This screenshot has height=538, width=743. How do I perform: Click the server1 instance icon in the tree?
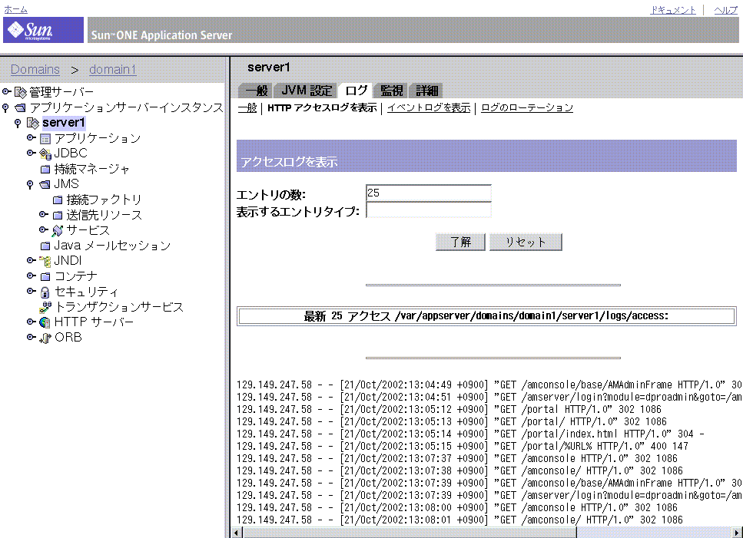click(x=33, y=123)
